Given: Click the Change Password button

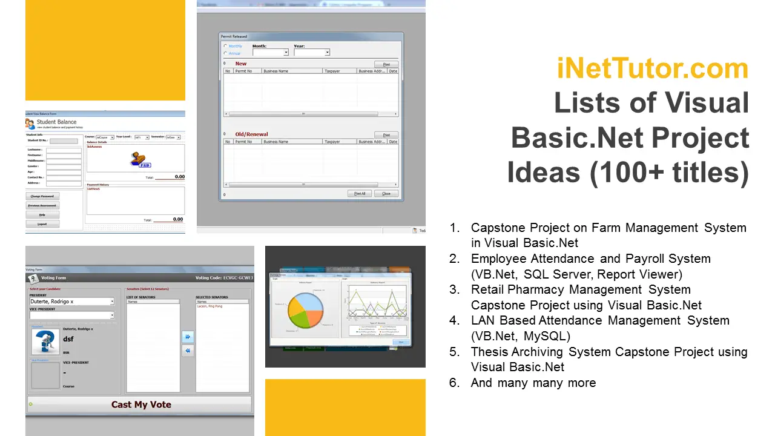Looking at the screenshot, I should click(42, 196).
